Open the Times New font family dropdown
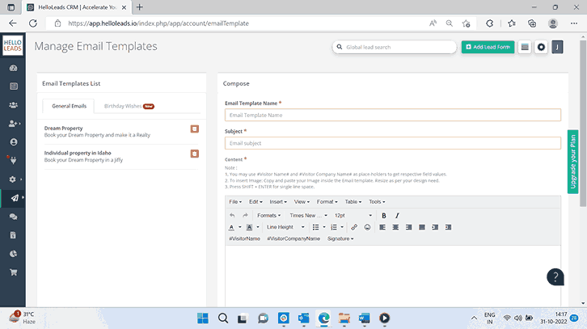 click(309, 216)
